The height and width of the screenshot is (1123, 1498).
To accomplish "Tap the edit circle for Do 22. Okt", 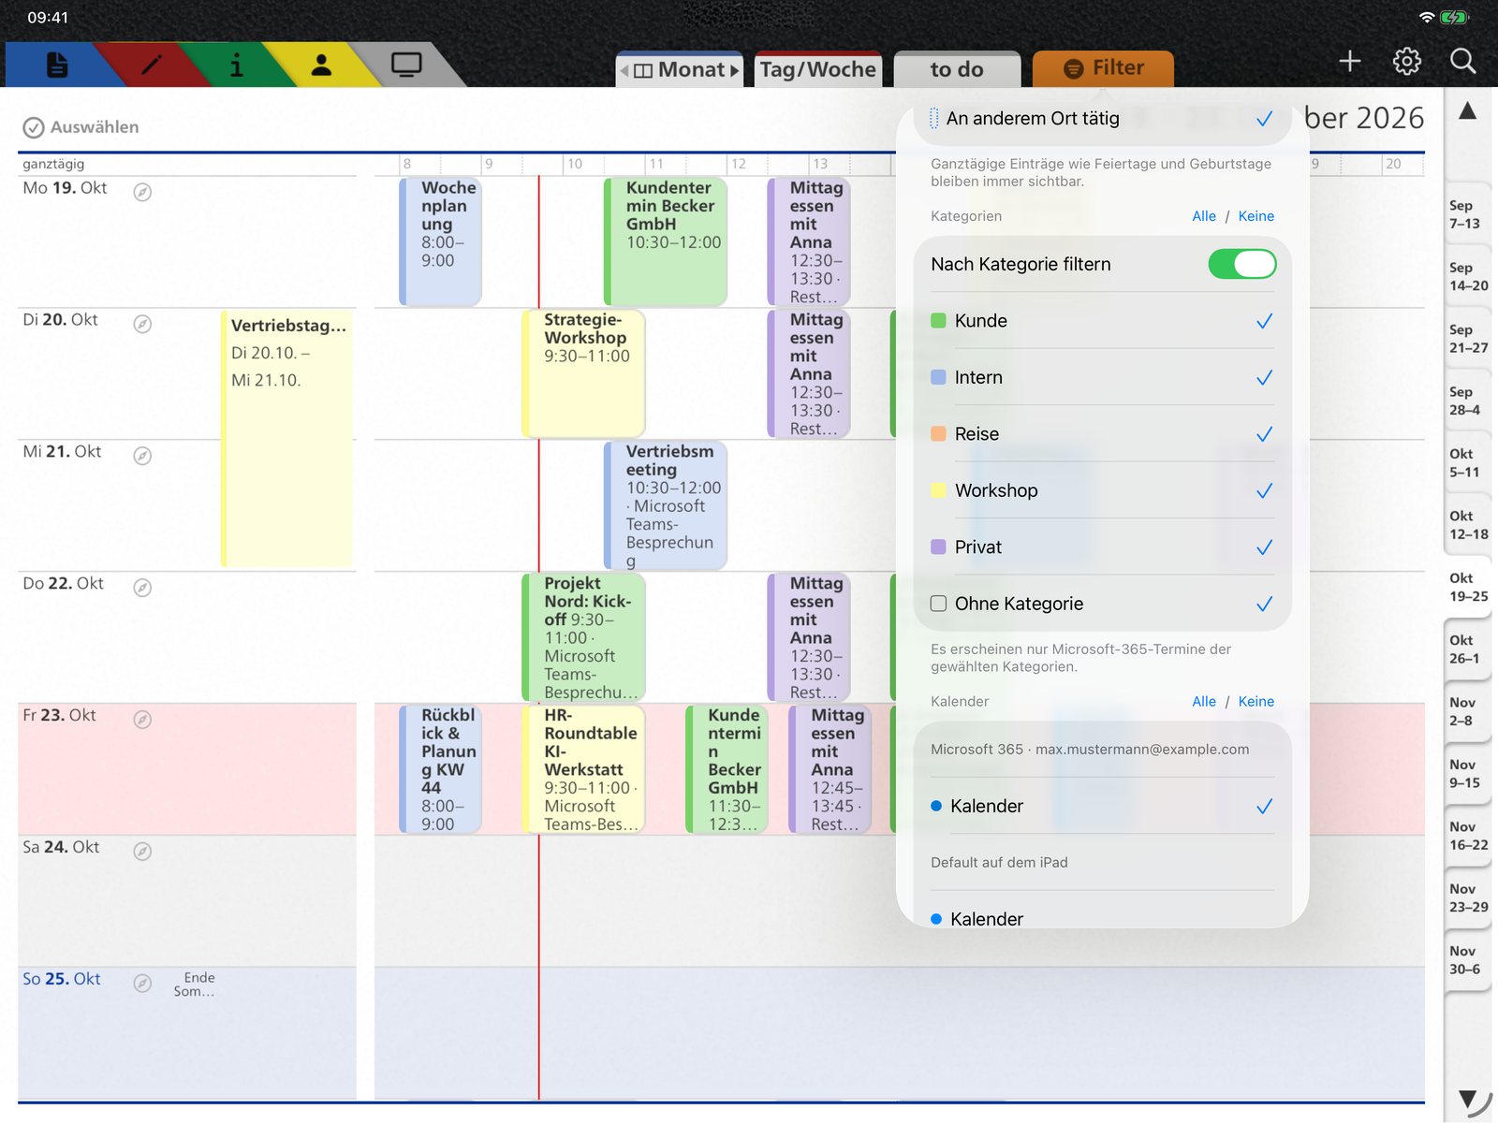I will point(142,588).
